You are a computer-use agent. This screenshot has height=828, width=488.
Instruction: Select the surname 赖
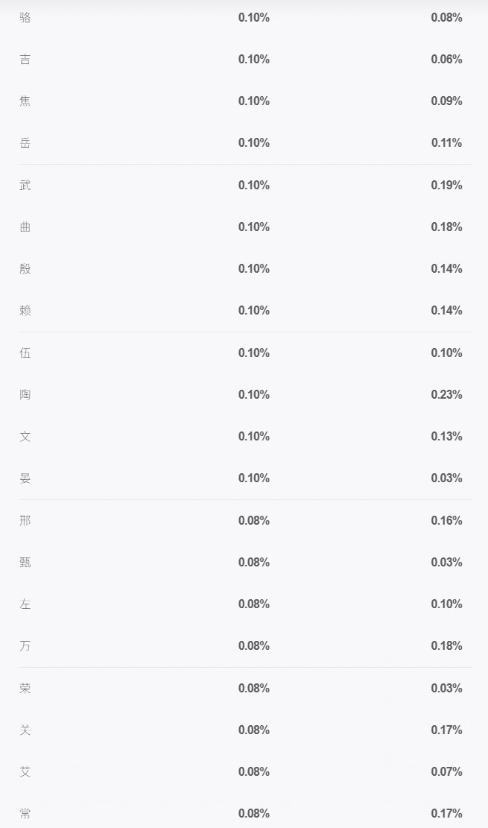(x=25, y=311)
